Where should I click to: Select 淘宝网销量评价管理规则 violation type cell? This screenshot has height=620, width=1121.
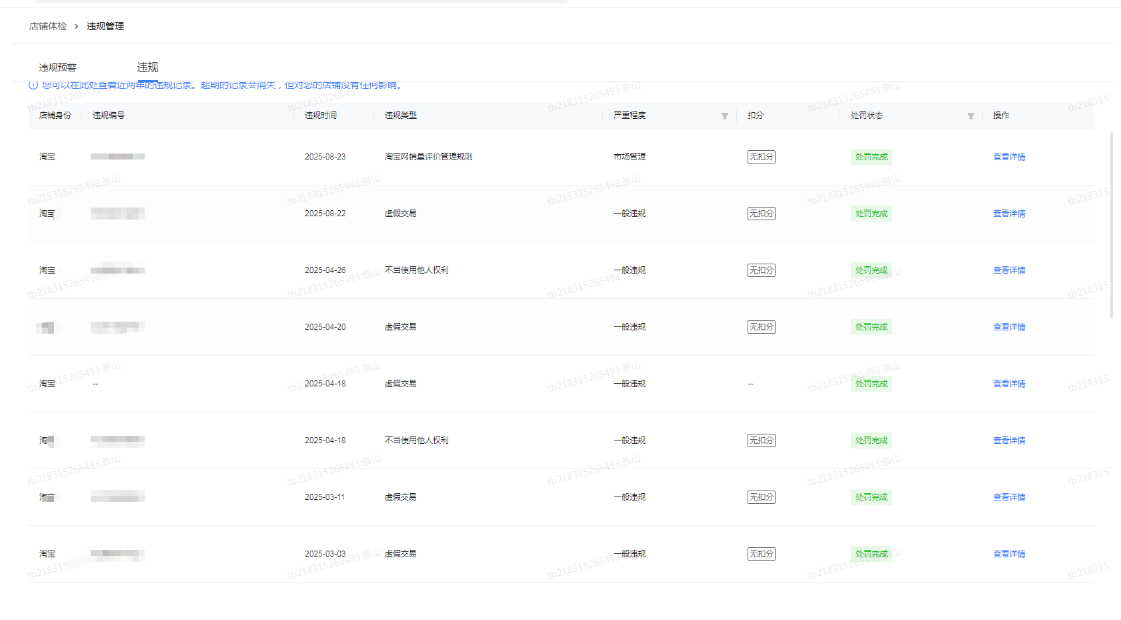click(428, 157)
